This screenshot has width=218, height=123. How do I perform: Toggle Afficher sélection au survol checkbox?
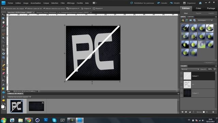click(x=44, y=9)
